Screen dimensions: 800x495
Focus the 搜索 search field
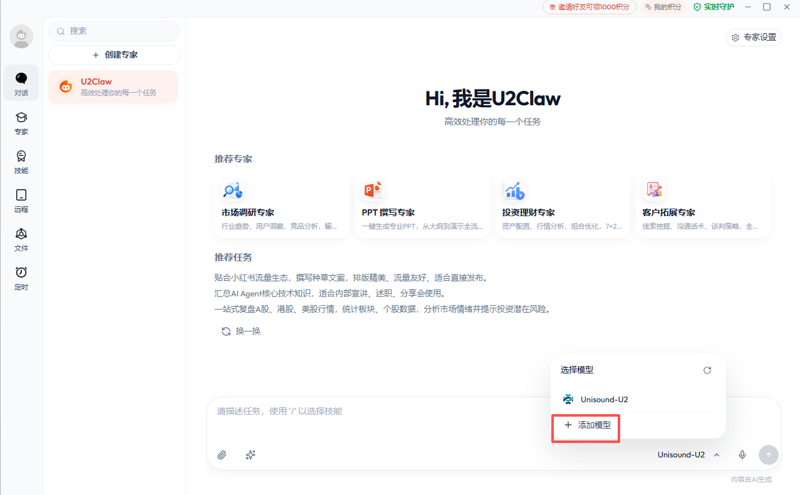point(114,31)
